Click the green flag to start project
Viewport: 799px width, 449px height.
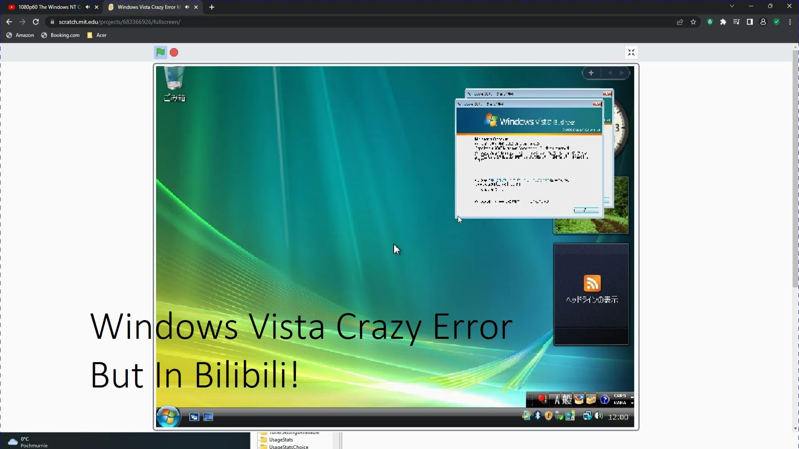[160, 52]
